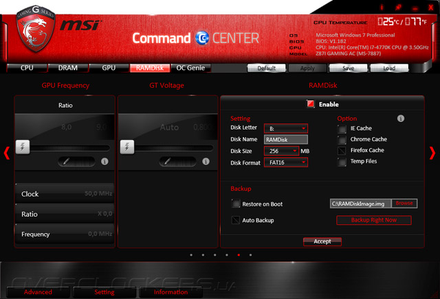Open the OC Genie tab
Image resolution: width=440 pixels, height=299 pixels.
tap(190, 68)
